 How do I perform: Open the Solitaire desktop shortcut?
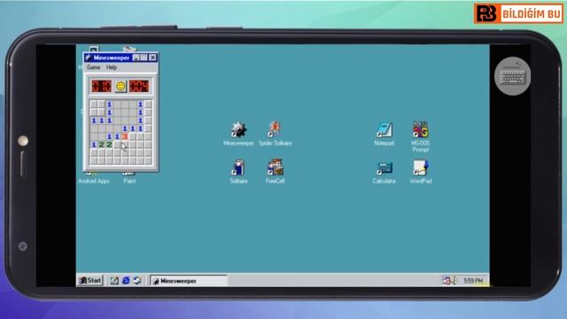pyautogui.click(x=238, y=171)
